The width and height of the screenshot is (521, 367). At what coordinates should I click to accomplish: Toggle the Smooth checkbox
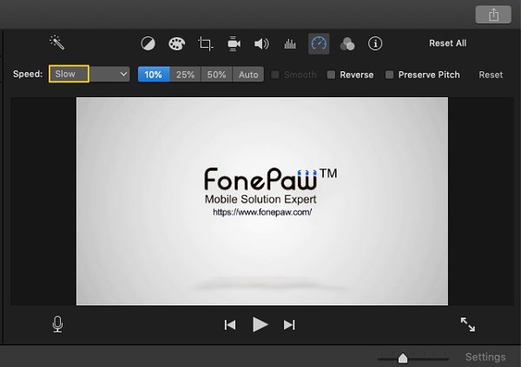click(274, 75)
